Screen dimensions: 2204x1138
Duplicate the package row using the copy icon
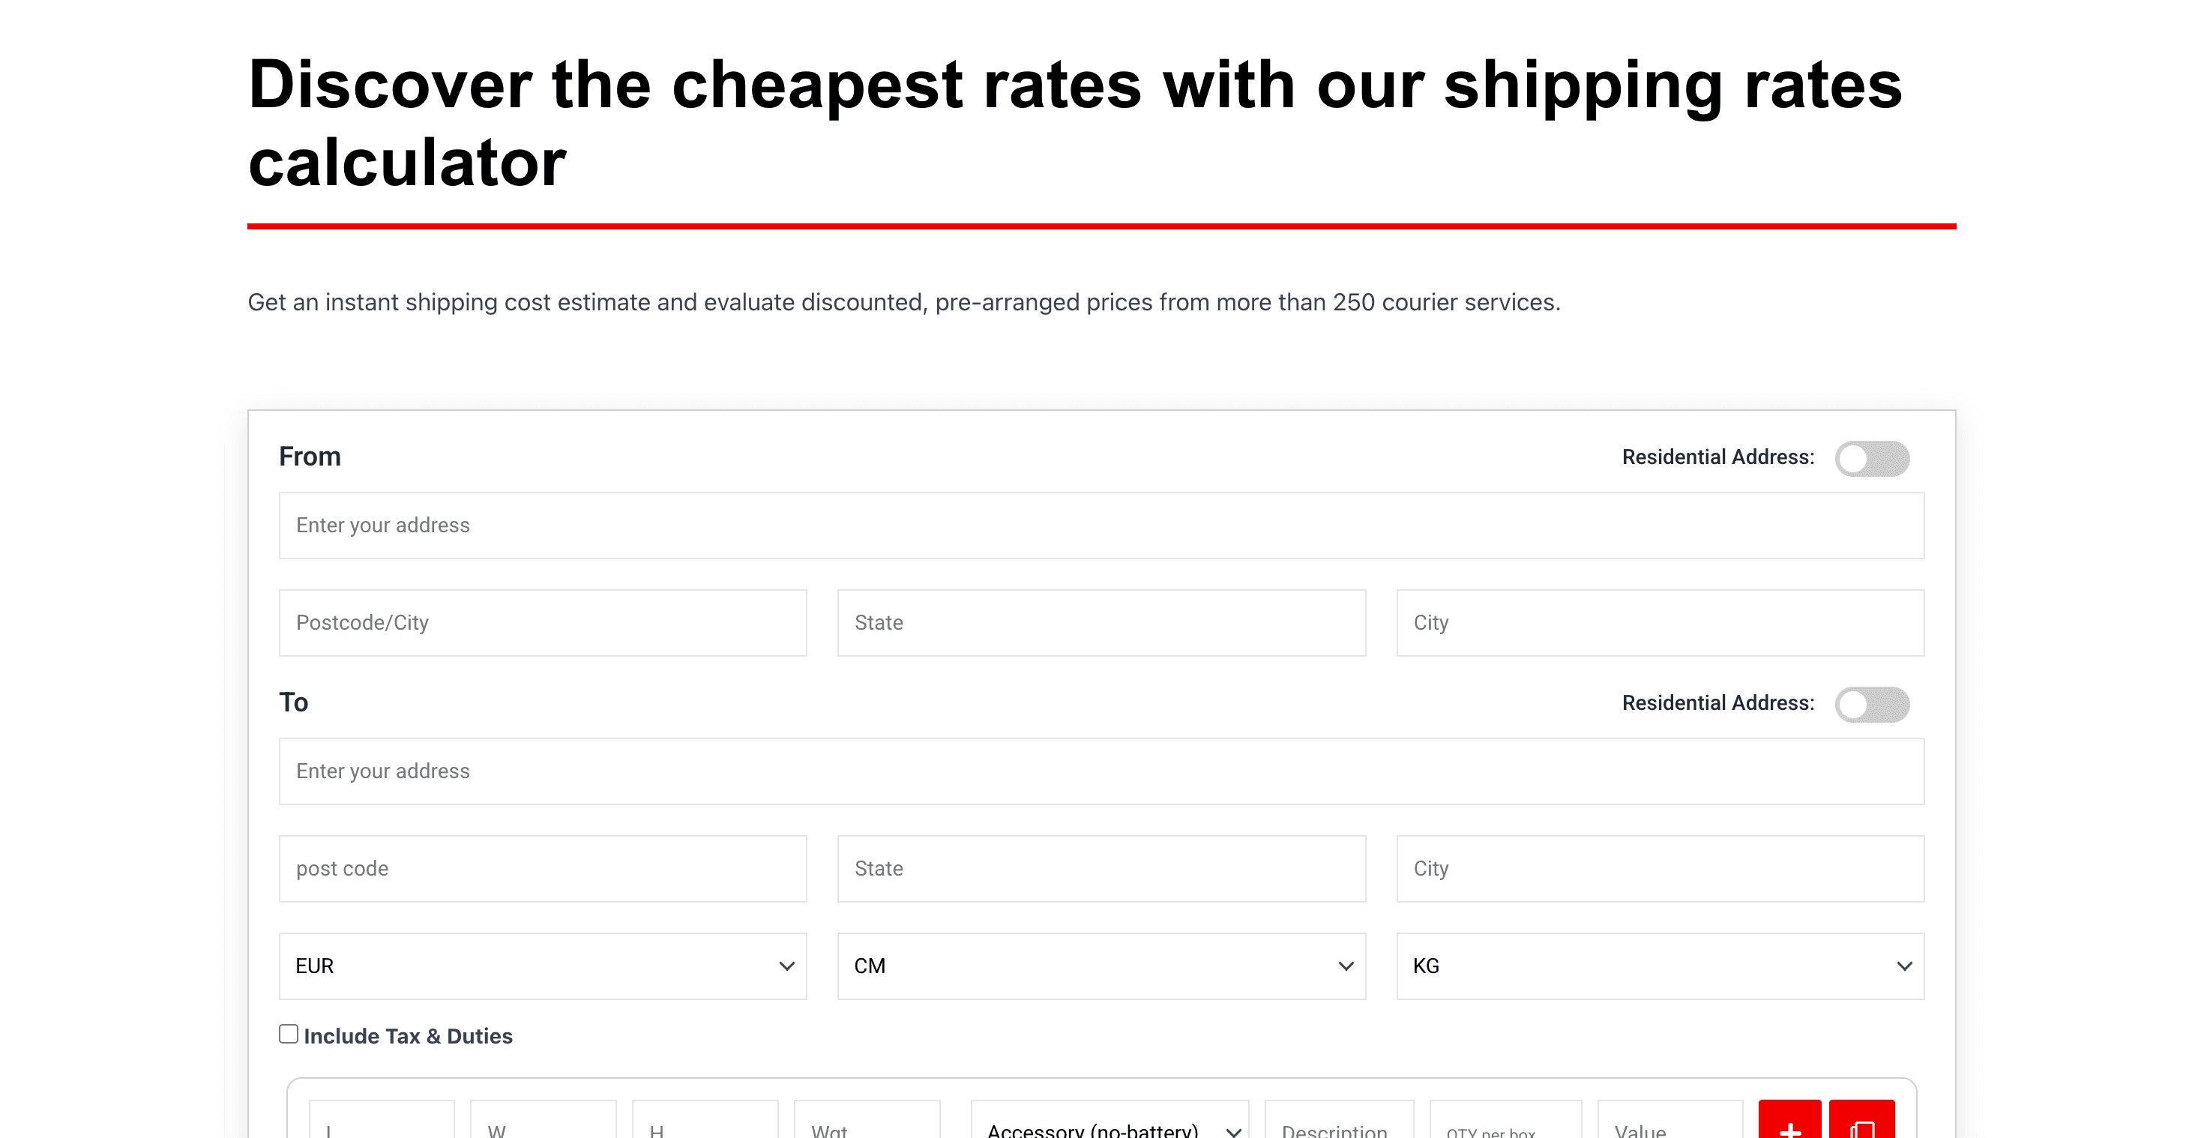1861,1125
